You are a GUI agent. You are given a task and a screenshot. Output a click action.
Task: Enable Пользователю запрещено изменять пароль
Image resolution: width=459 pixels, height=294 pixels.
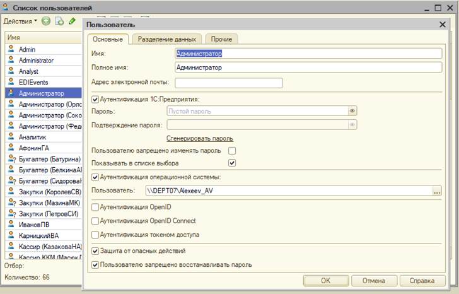click(232, 151)
